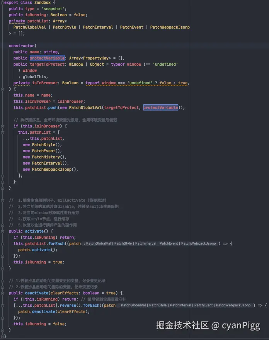This screenshot has height=340, width=269.
Task: Click PatchWebpackJsonp in the union type line
Action: tap(170, 27)
